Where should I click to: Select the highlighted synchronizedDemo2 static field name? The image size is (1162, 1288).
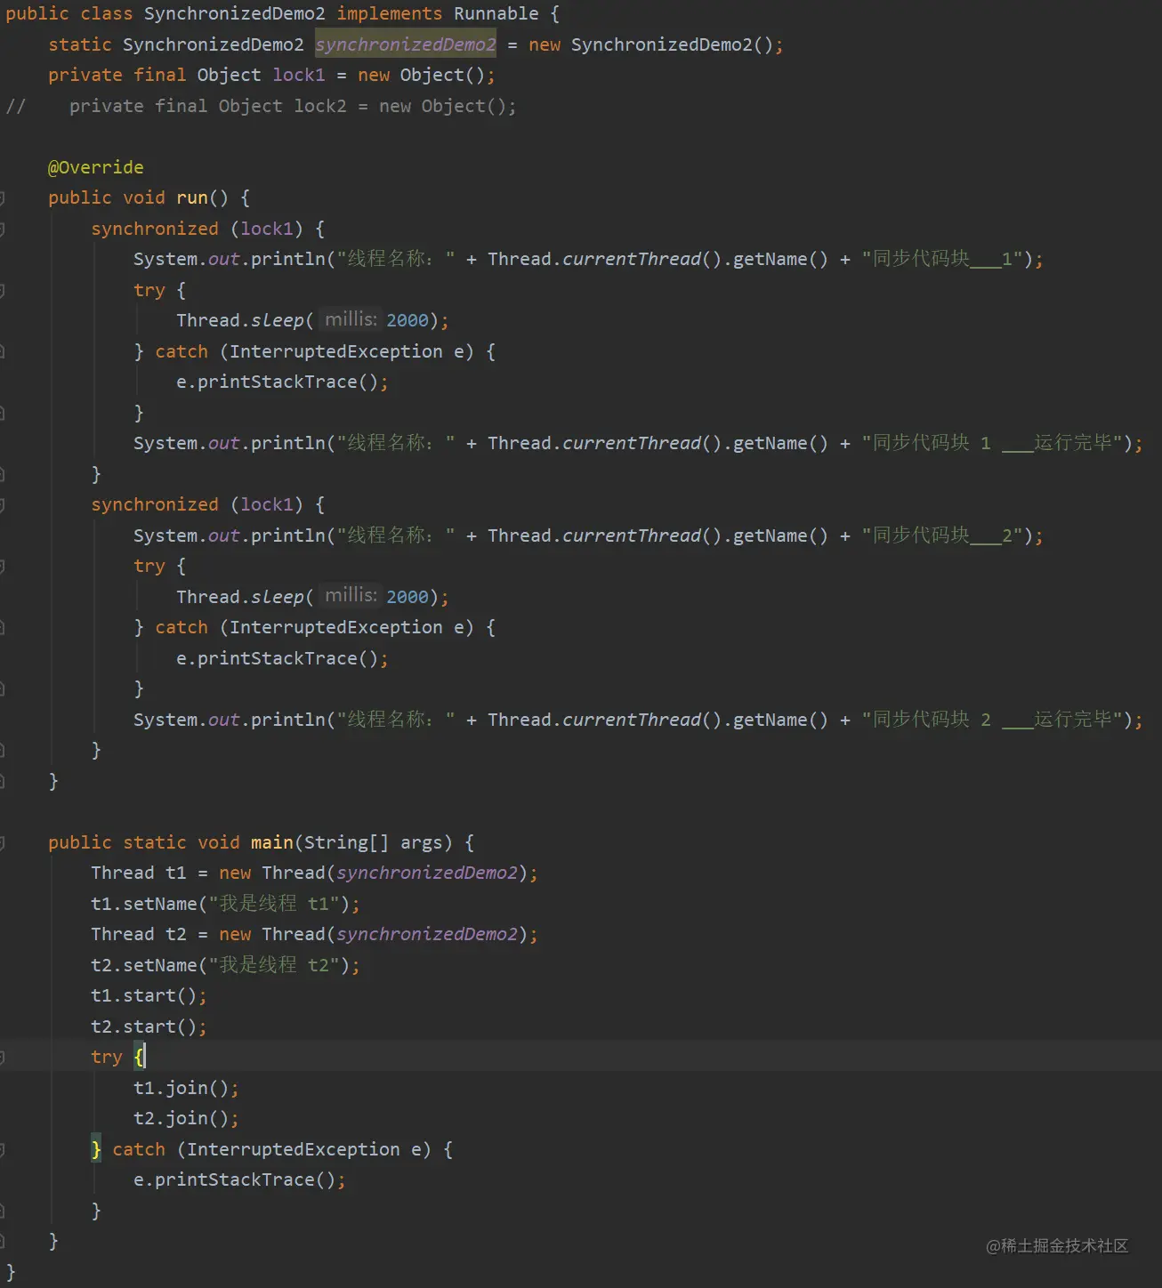pyautogui.click(x=406, y=44)
